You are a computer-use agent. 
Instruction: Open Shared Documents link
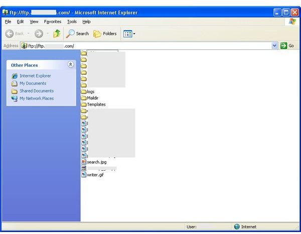[x=37, y=91]
